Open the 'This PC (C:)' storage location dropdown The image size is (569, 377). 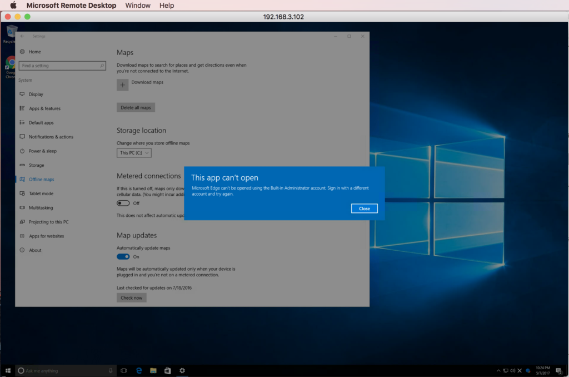click(134, 152)
